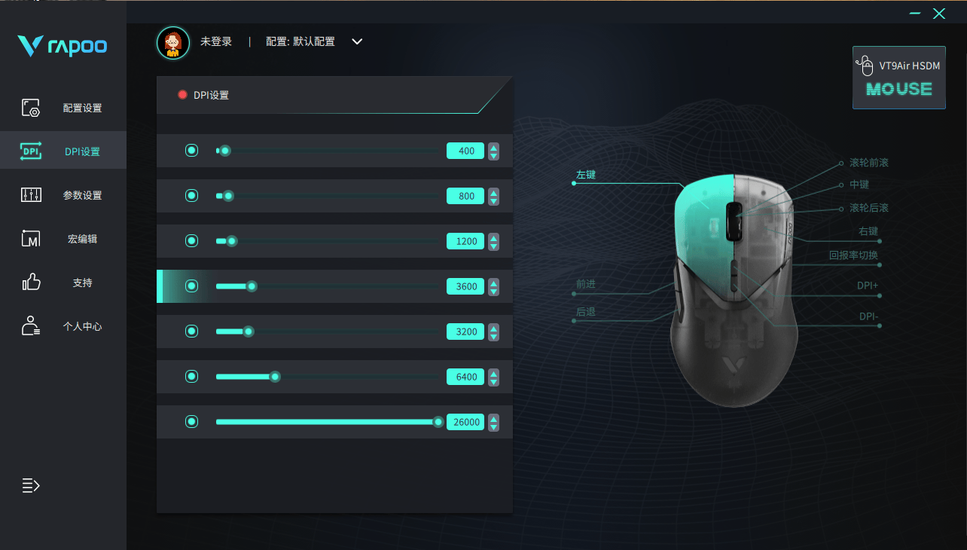Click the VT9Air HSDM mouse device card
This screenshot has height=550, width=967.
click(898, 78)
